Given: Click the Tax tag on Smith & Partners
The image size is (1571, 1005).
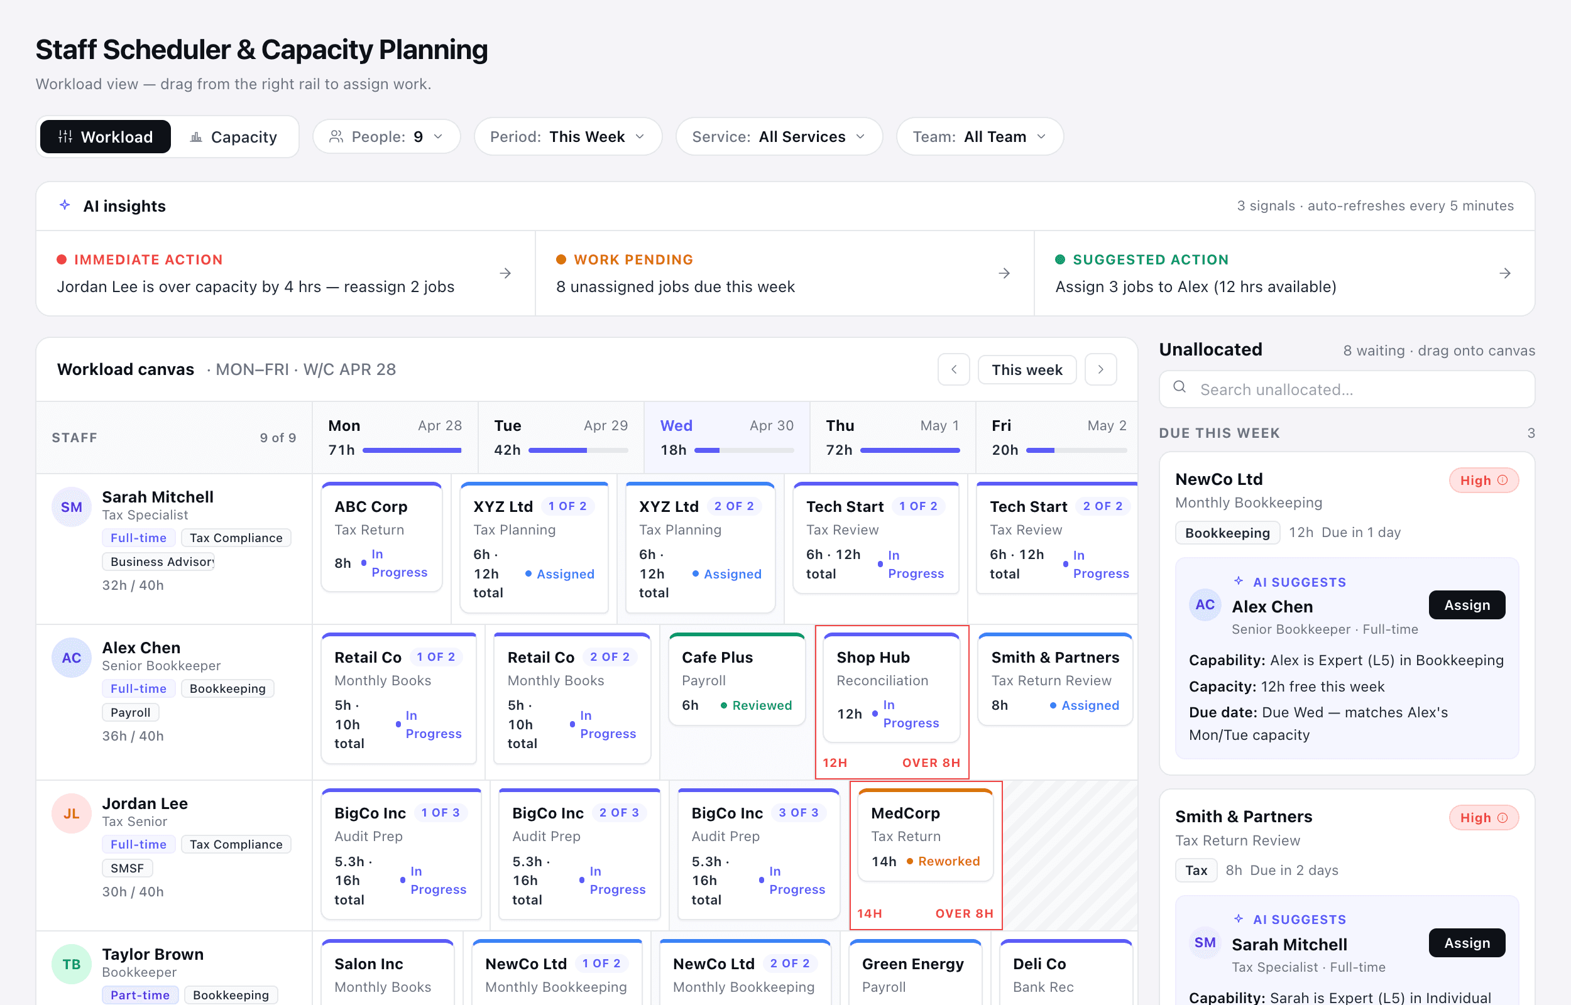Looking at the screenshot, I should [x=1196, y=870].
